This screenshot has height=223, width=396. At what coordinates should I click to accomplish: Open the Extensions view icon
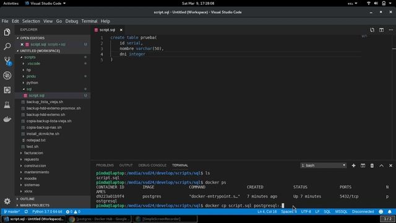tap(7, 90)
